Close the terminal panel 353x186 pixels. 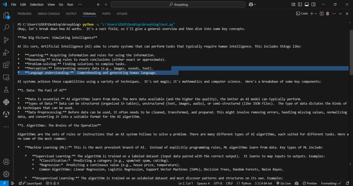click(x=347, y=14)
